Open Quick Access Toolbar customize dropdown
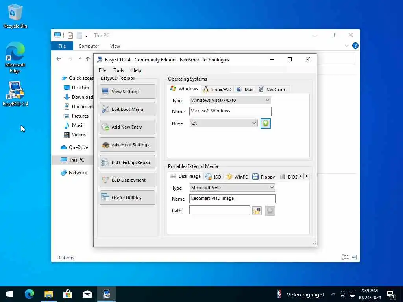 [86, 35]
